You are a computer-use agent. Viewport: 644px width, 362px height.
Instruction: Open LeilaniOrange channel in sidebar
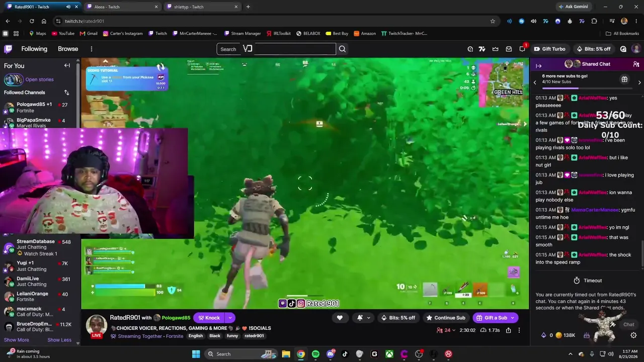40,297
